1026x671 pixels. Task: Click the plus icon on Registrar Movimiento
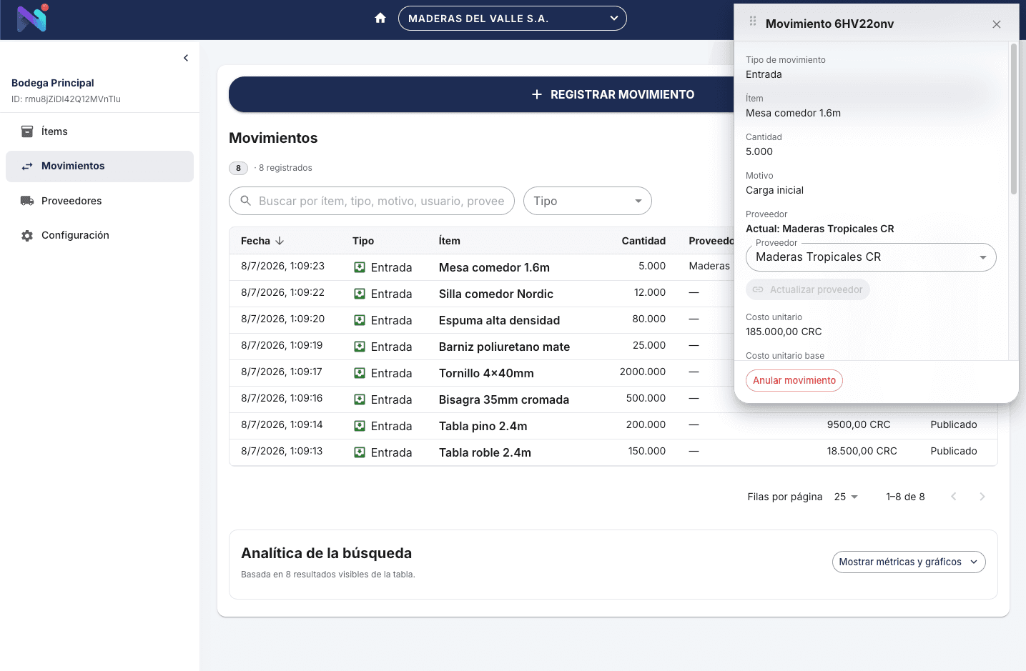(537, 94)
